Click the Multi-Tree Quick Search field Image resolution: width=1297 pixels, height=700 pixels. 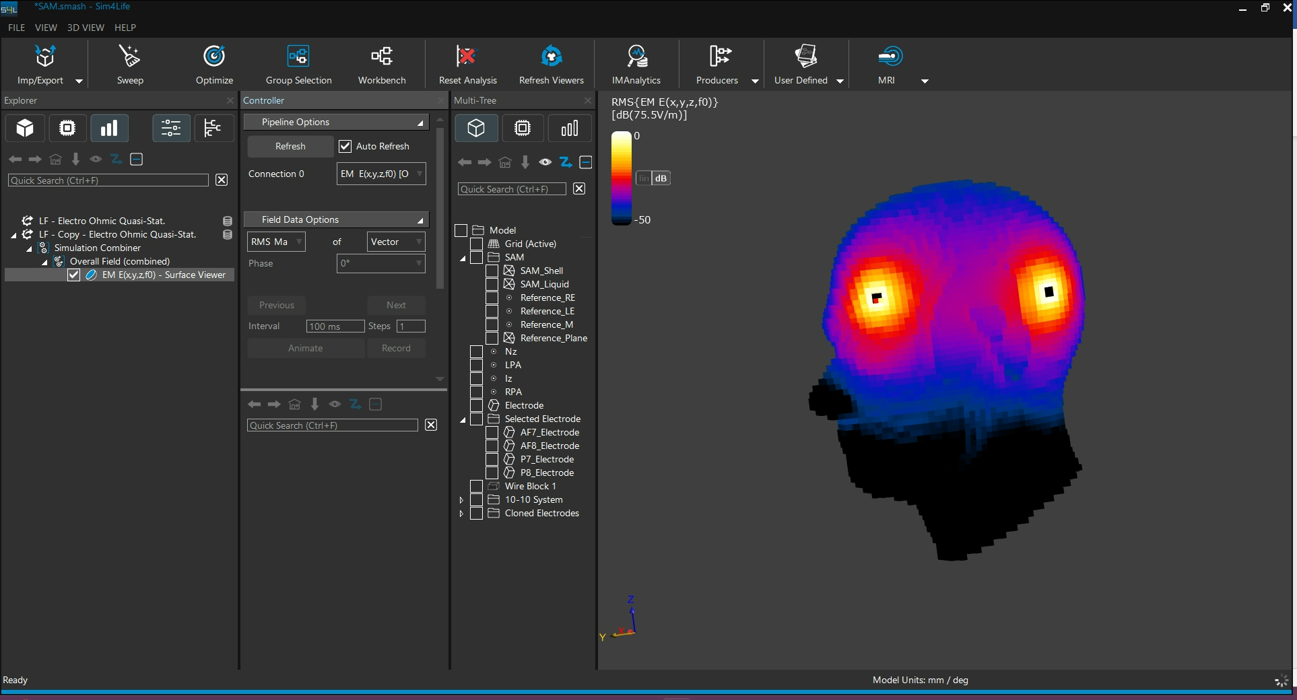[512, 189]
